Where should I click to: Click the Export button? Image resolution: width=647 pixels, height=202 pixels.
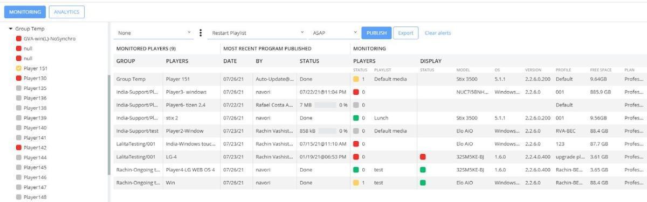(405, 33)
